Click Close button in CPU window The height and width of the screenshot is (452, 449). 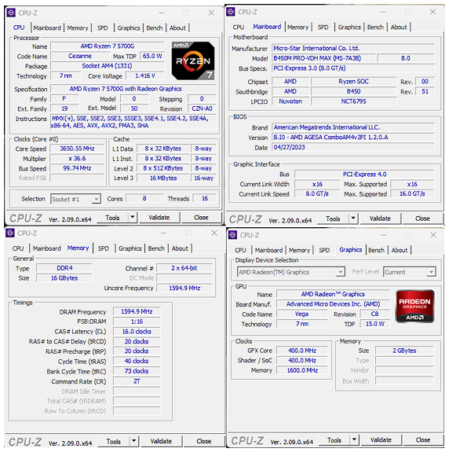[x=201, y=217]
